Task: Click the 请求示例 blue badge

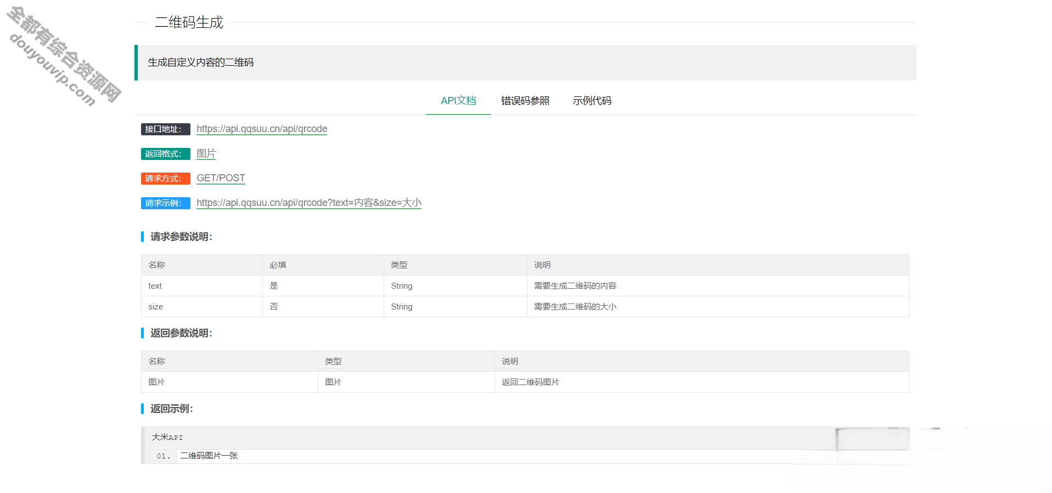Action: pyautogui.click(x=165, y=203)
